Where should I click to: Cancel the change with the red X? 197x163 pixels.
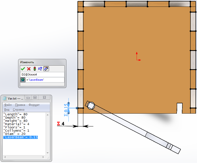point(29,69)
